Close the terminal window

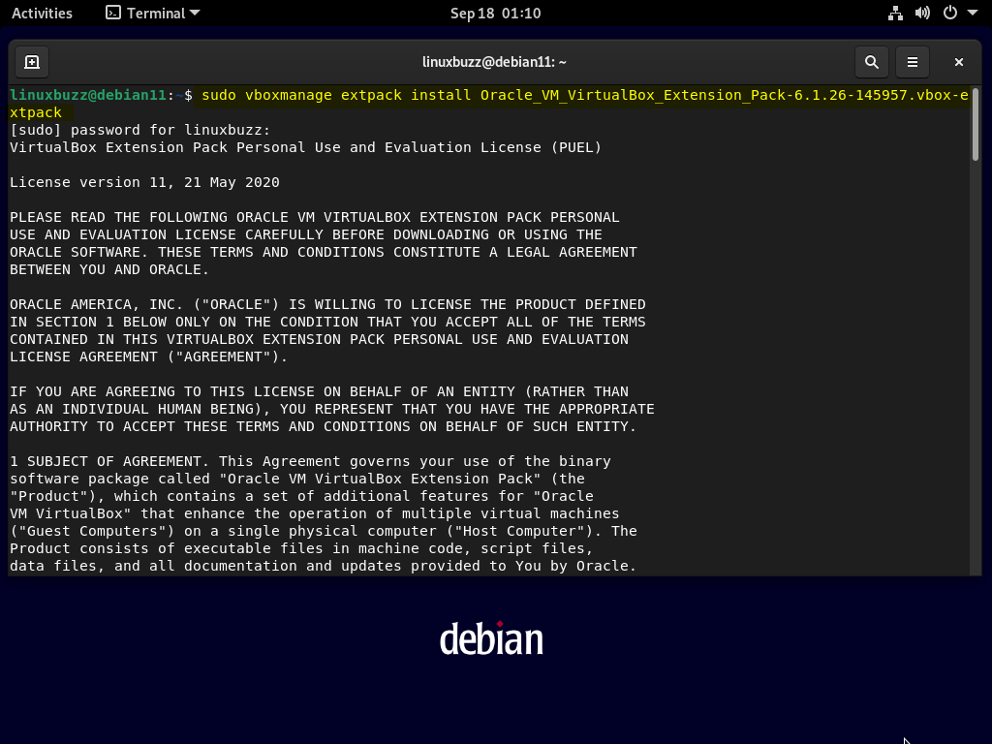[958, 62]
